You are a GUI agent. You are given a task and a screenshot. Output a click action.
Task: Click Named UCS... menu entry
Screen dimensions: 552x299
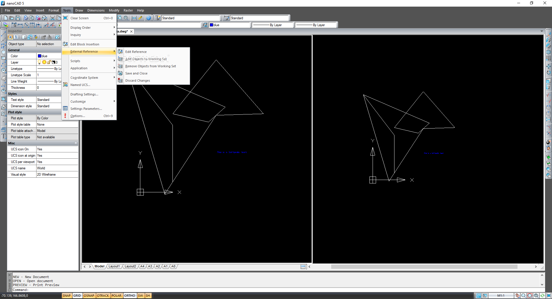point(89,85)
